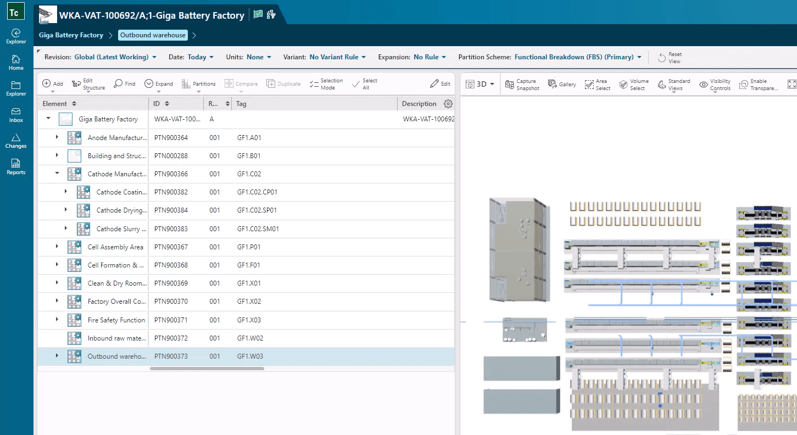Image resolution: width=797 pixels, height=435 pixels.
Task: Open the Description column settings gear
Action: tap(447, 103)
